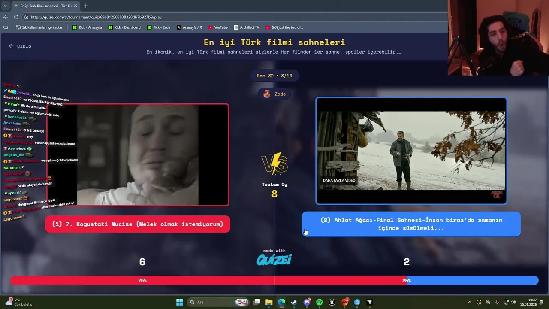Click the right vote count 2
This screenshot has width=549, height=309.
click(407, 262)
